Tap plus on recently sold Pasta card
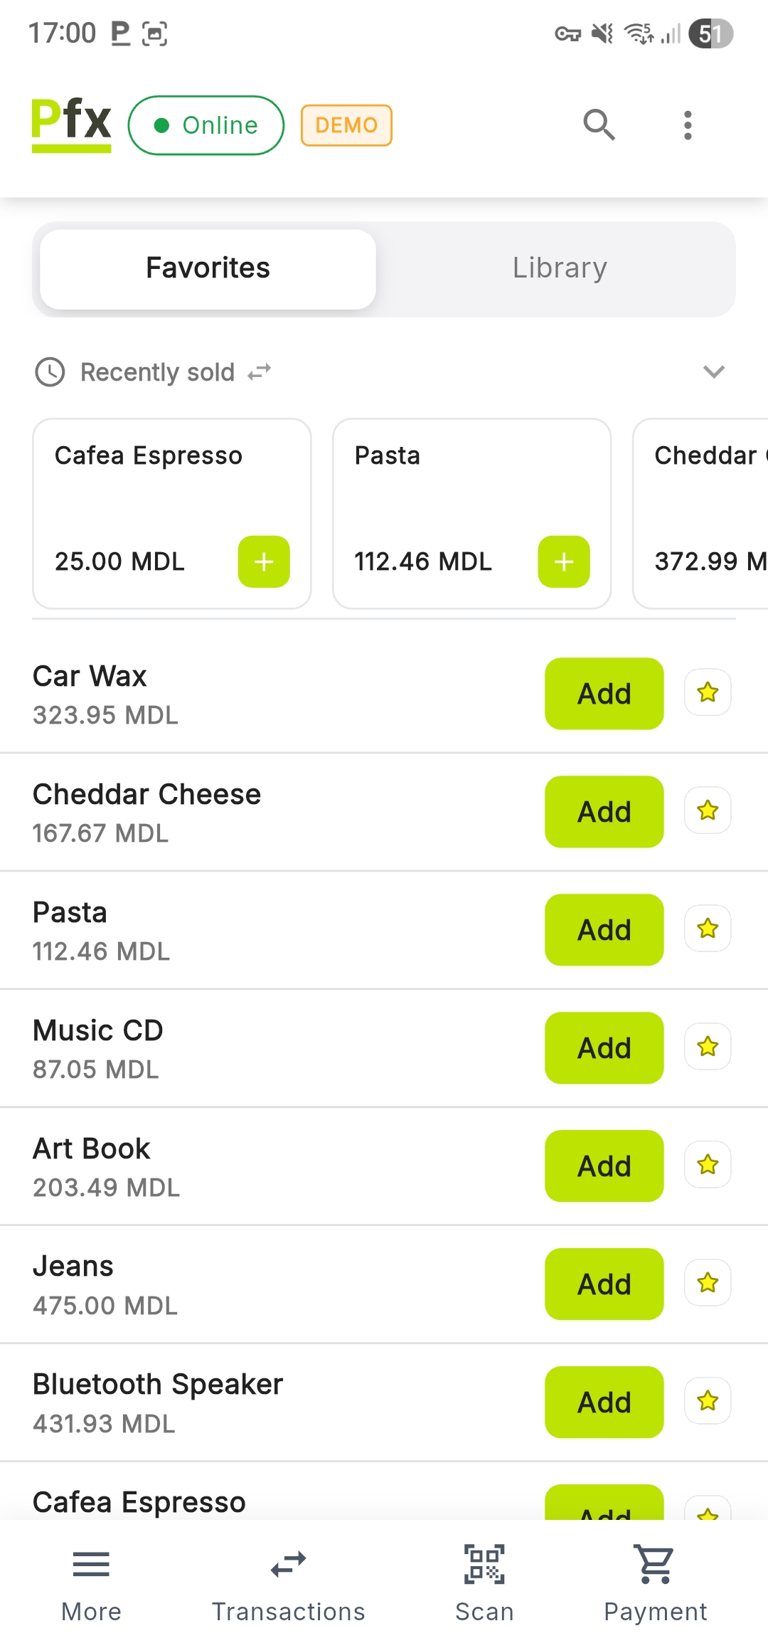 (564, 561)
